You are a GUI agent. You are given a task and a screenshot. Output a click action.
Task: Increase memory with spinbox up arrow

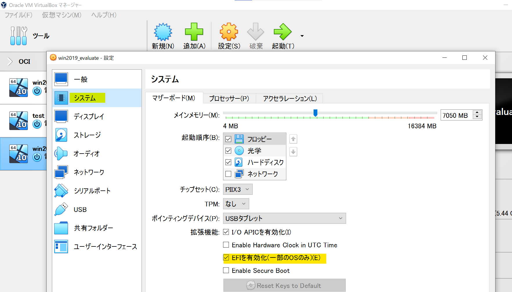click(477, 113)
